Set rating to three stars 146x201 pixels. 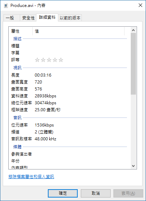[x=49, y=60]
